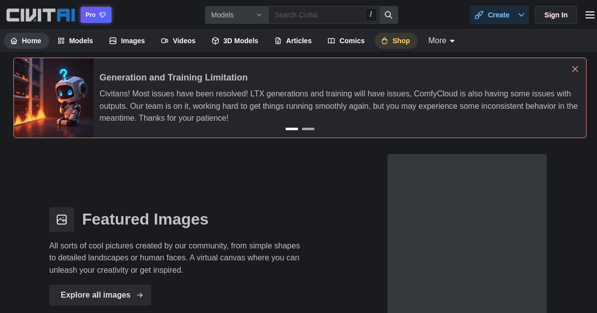
Task: Click Explore all images button
Action: tap(100, 295)
